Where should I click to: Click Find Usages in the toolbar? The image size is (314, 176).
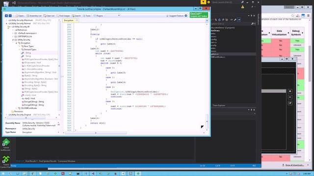(63, 16)
